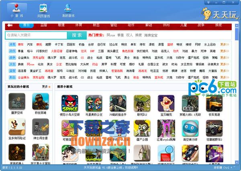The width and height of the screenshot is (241, 171).
Task: Select the 摩托 link in 体育 row
Action: (39, 44)
